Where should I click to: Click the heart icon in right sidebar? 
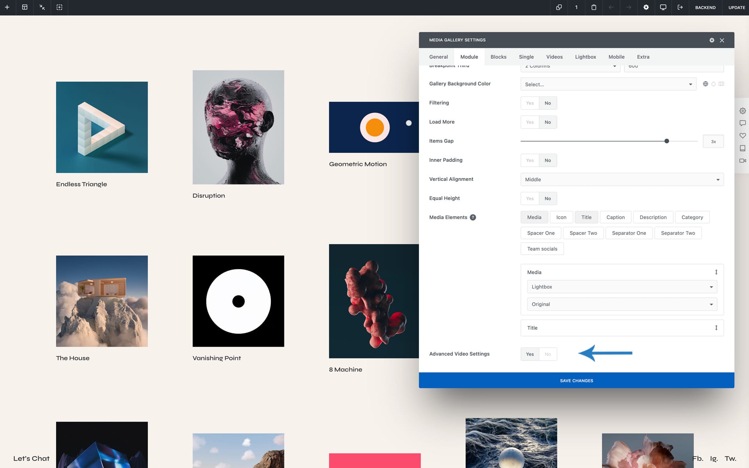point(742,136)
